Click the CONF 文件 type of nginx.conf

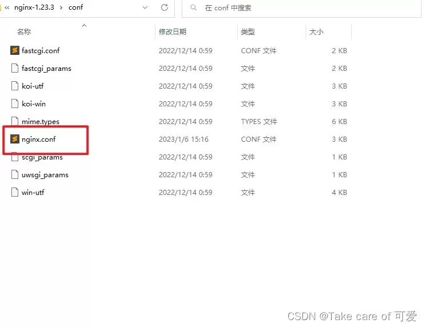click(259, 139)
